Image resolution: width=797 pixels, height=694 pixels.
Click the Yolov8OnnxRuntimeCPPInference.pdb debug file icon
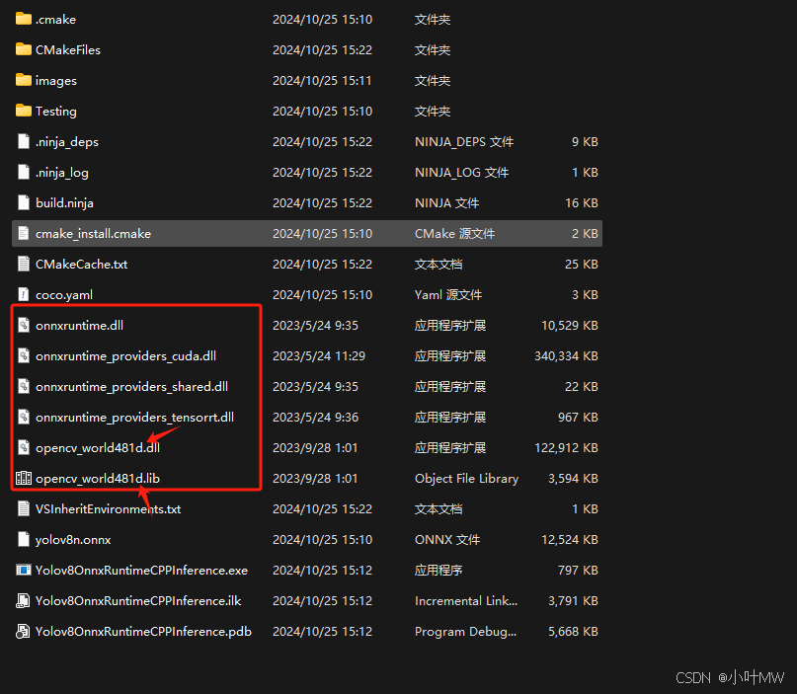pyautogui.click(x=24, y=631)
